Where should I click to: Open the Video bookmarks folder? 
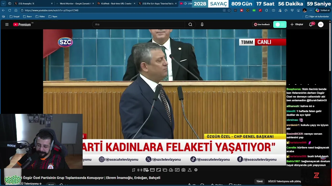coord(40,17)
